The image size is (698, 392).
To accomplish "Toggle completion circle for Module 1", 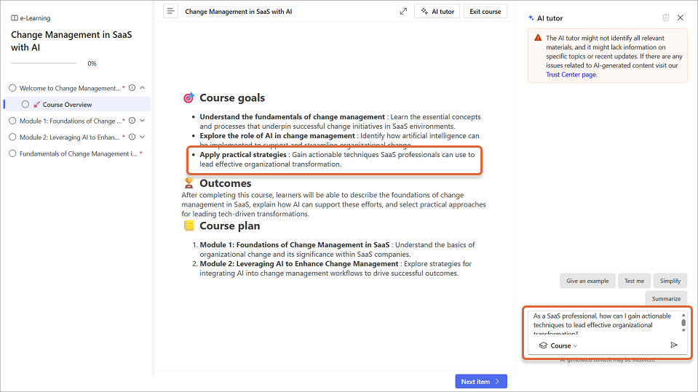I will point(12,121).
